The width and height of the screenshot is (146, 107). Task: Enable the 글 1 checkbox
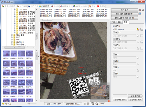[x=114, y=55]
